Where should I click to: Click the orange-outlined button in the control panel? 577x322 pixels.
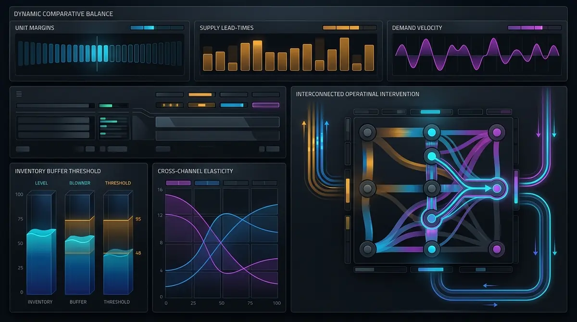coord(201,105)
